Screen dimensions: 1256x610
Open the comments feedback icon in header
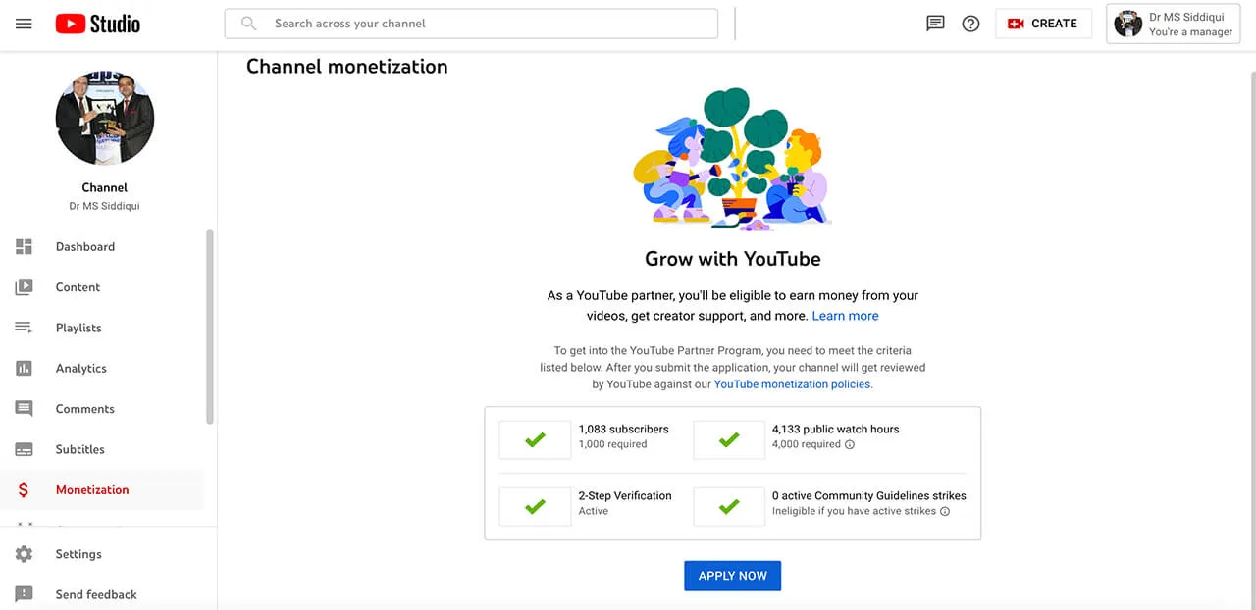click(935, 24)
